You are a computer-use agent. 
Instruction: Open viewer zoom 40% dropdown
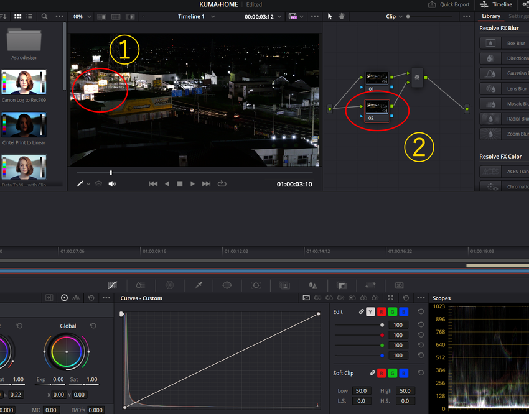coord(82,17)
